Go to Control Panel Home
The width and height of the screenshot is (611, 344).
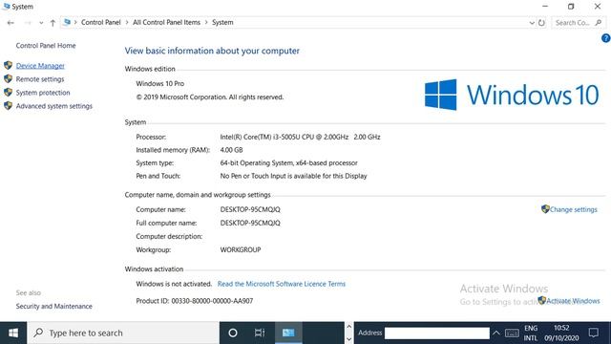tap(46, 46)
